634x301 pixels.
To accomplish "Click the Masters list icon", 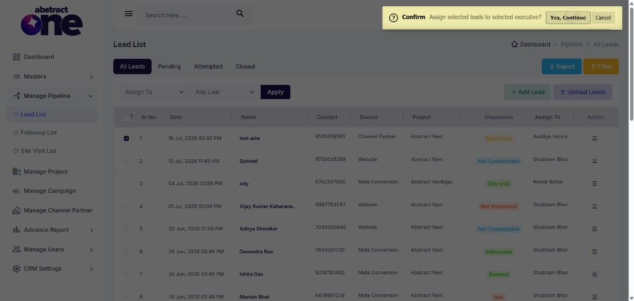I will click(x=16, y=76).
